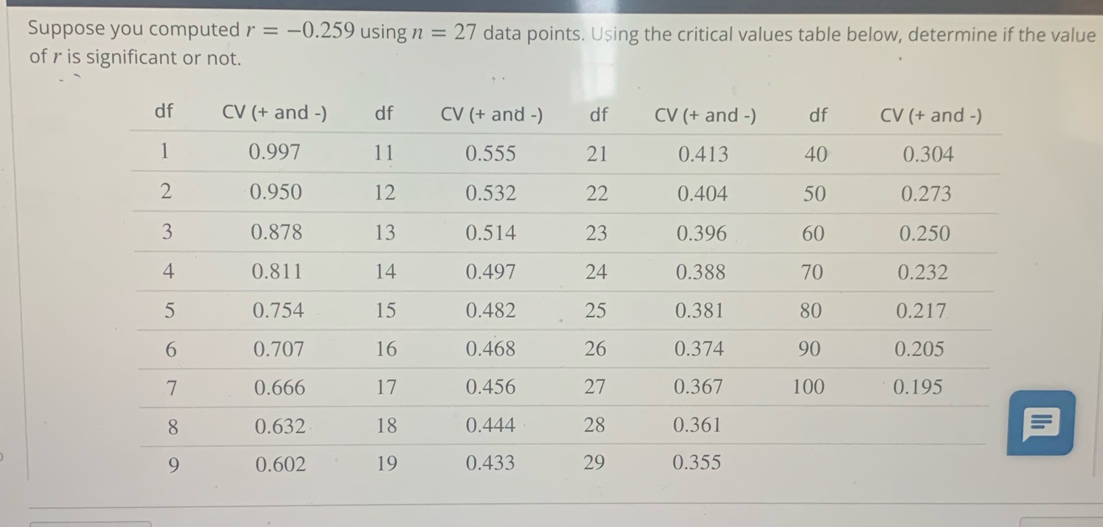Click the value 0.878 for df 3
Image resolution: width=1103 pixels, height=527 pixels.
coord(277,232)
